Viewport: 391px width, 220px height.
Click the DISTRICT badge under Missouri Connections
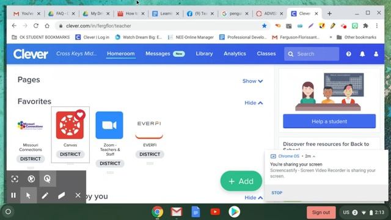pos(31,159)
